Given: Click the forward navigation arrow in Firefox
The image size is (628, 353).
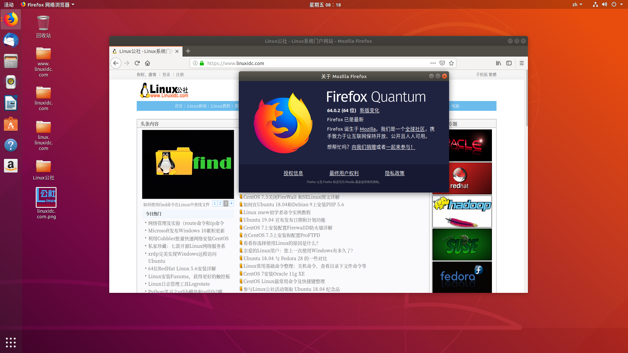Looking at the screenshot, I should click(x=127, y=63).
